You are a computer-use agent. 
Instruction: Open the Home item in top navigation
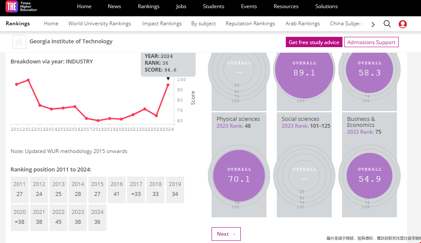[x=84, y=6]
